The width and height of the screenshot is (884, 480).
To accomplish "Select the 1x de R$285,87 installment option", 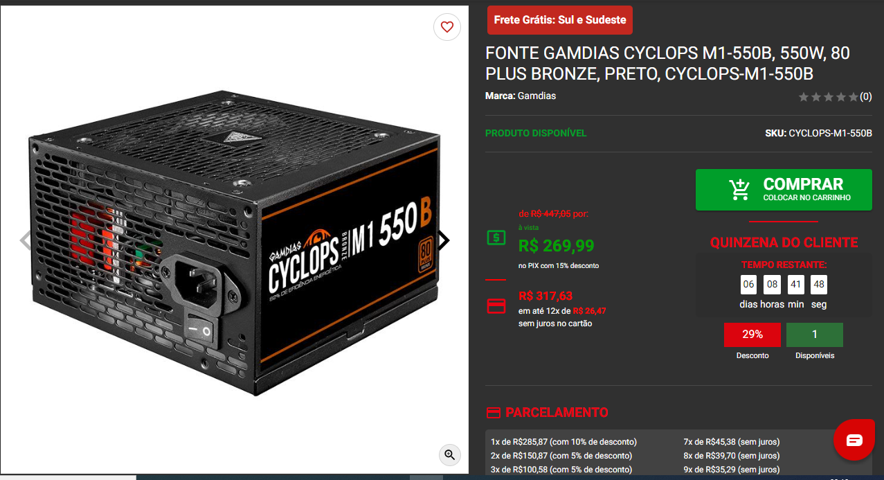I will click(563, 442).
